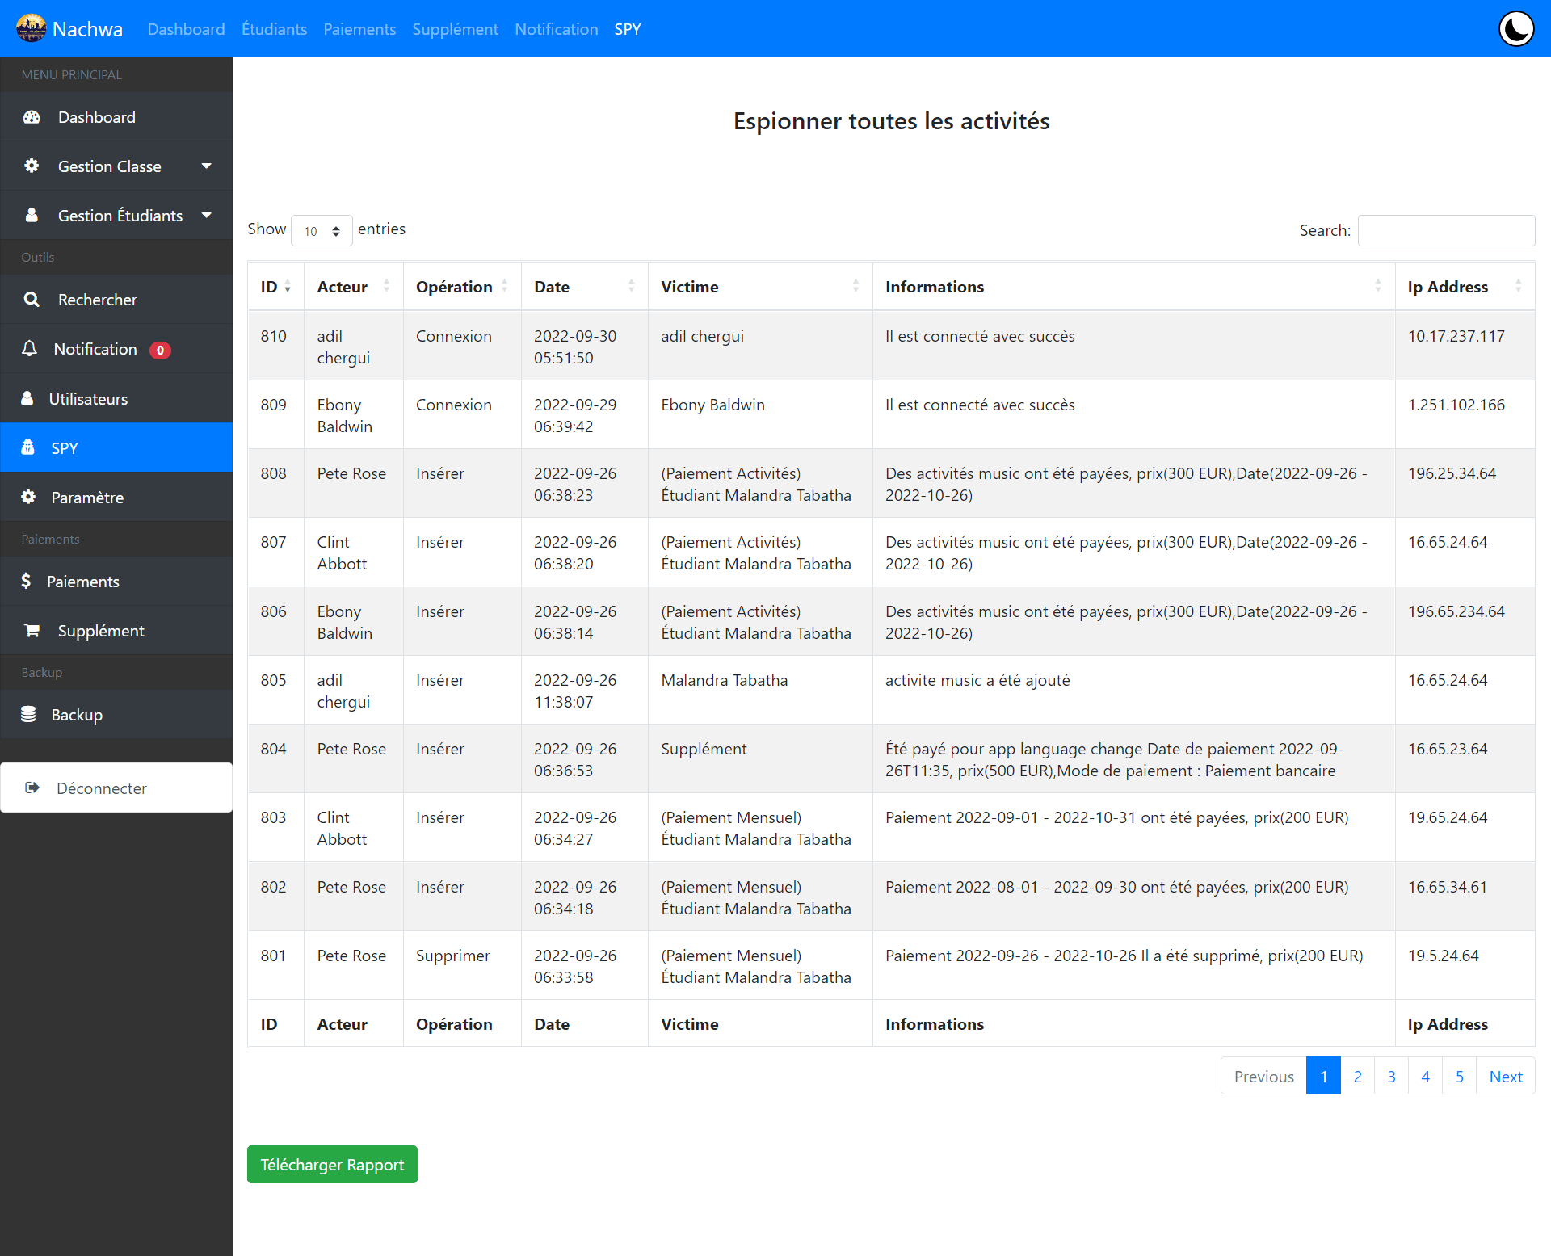
Task: Click the Utilisateurs person icon
Action: (x=27, y=398)
